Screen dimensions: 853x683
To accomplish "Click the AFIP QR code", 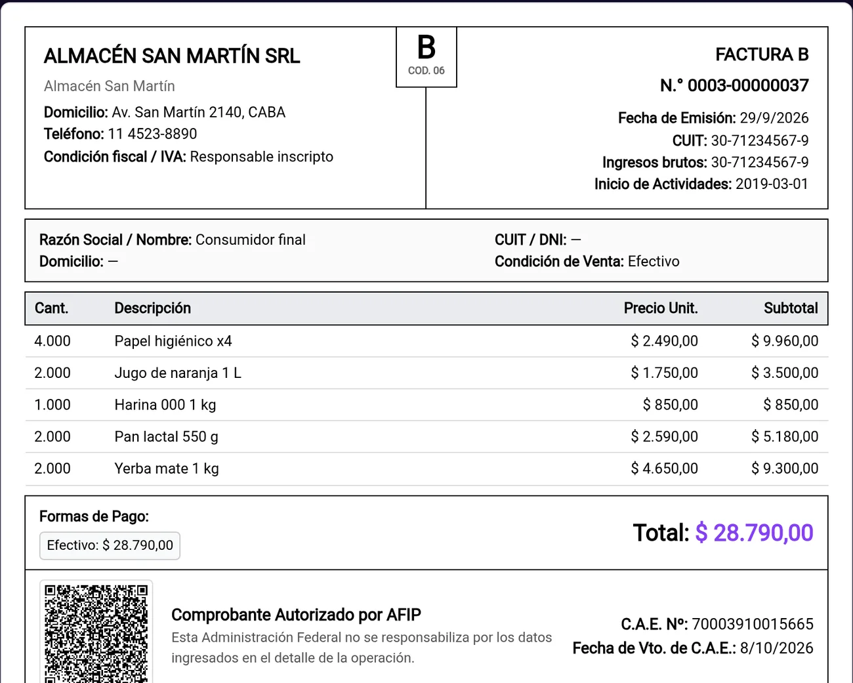I will pyautogui.click(x=96, y=632).
